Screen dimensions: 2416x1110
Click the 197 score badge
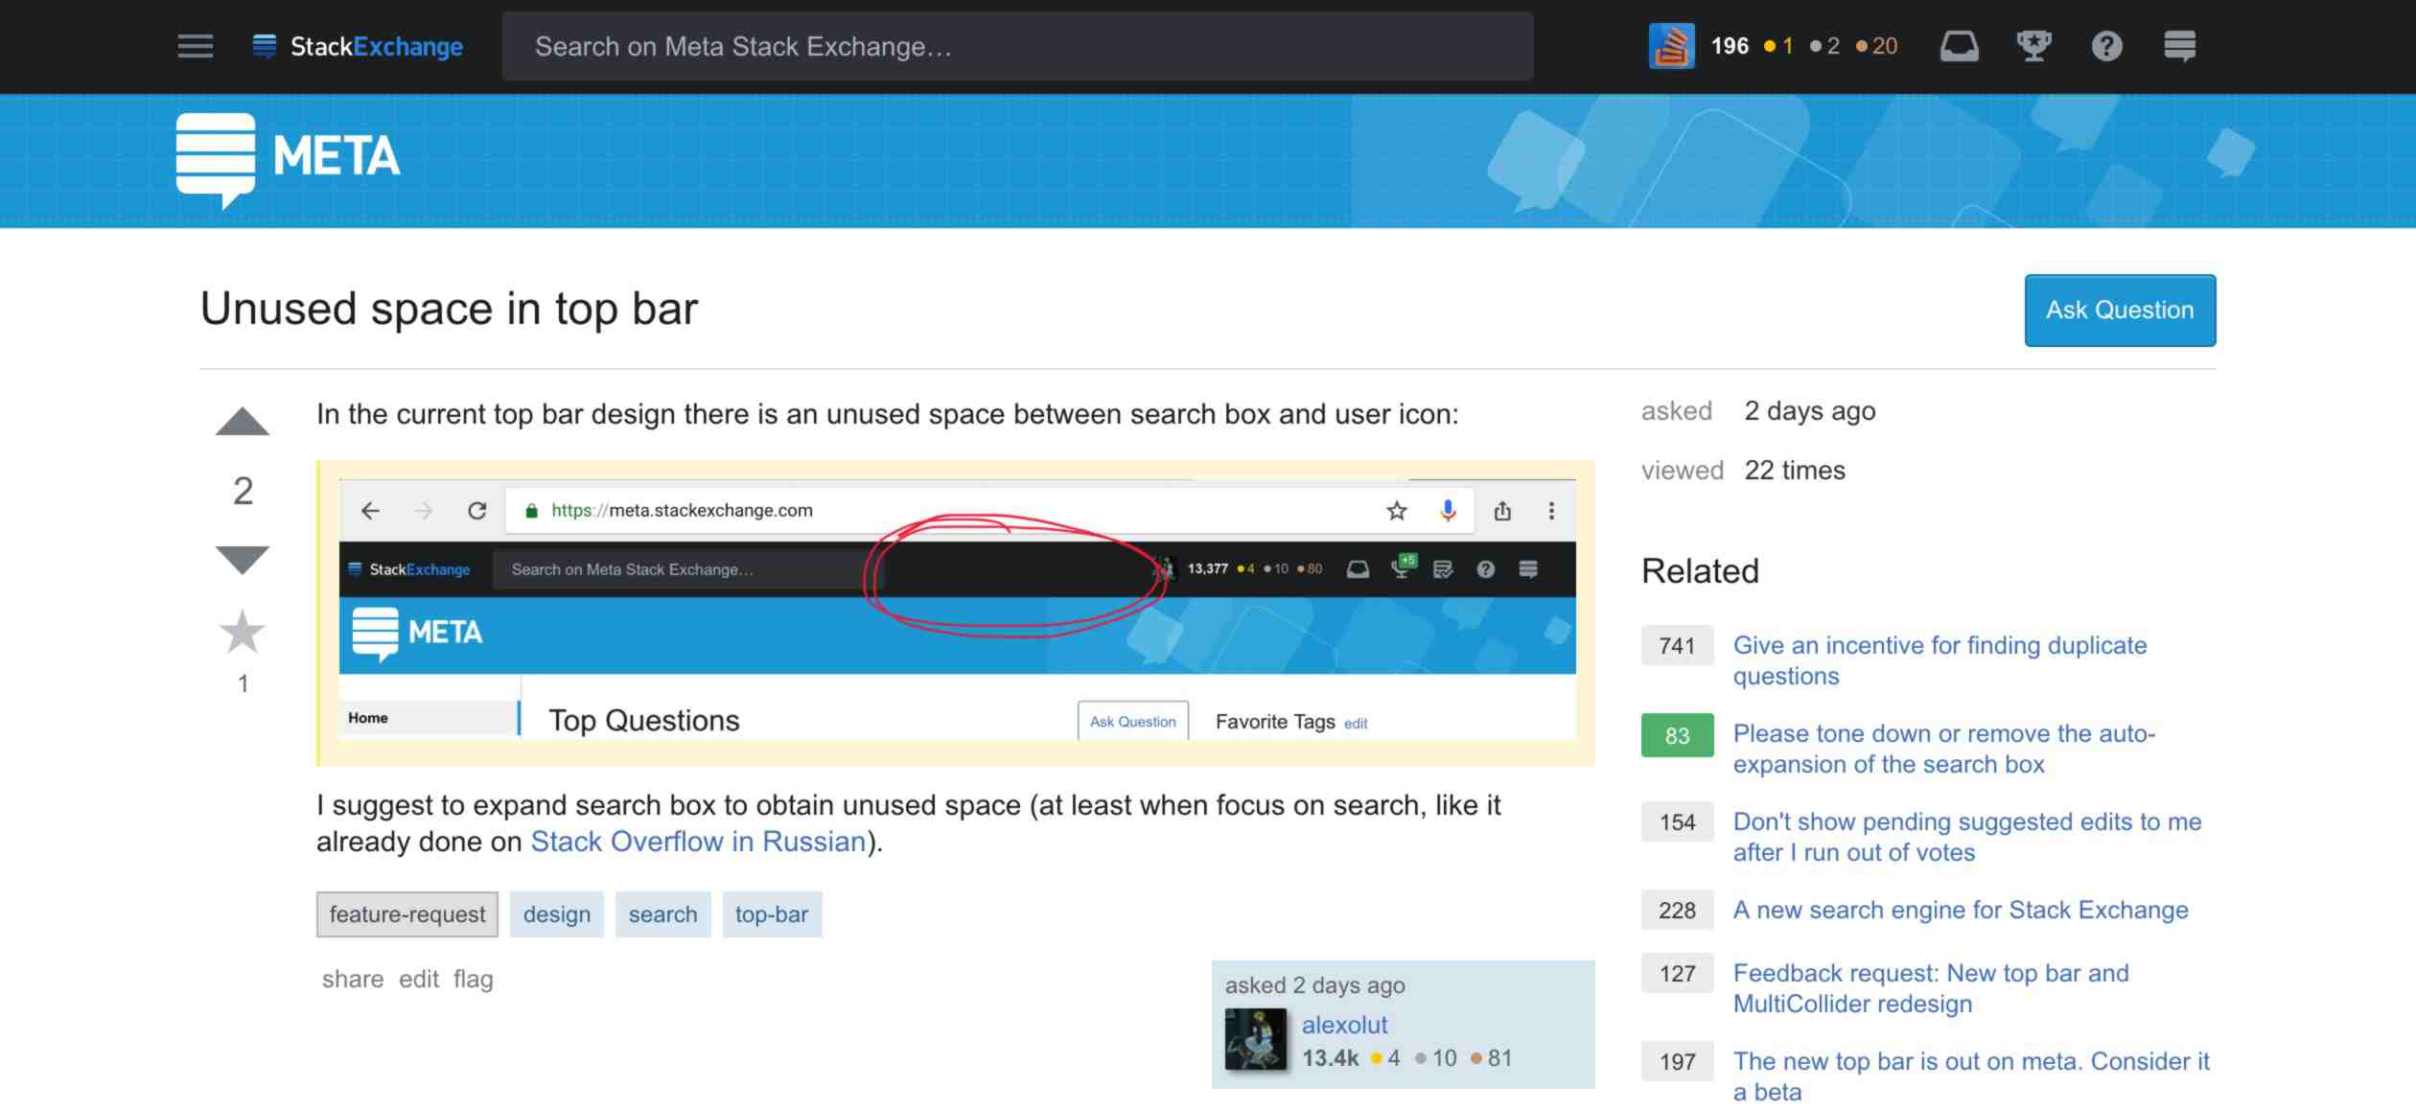1677,1062
